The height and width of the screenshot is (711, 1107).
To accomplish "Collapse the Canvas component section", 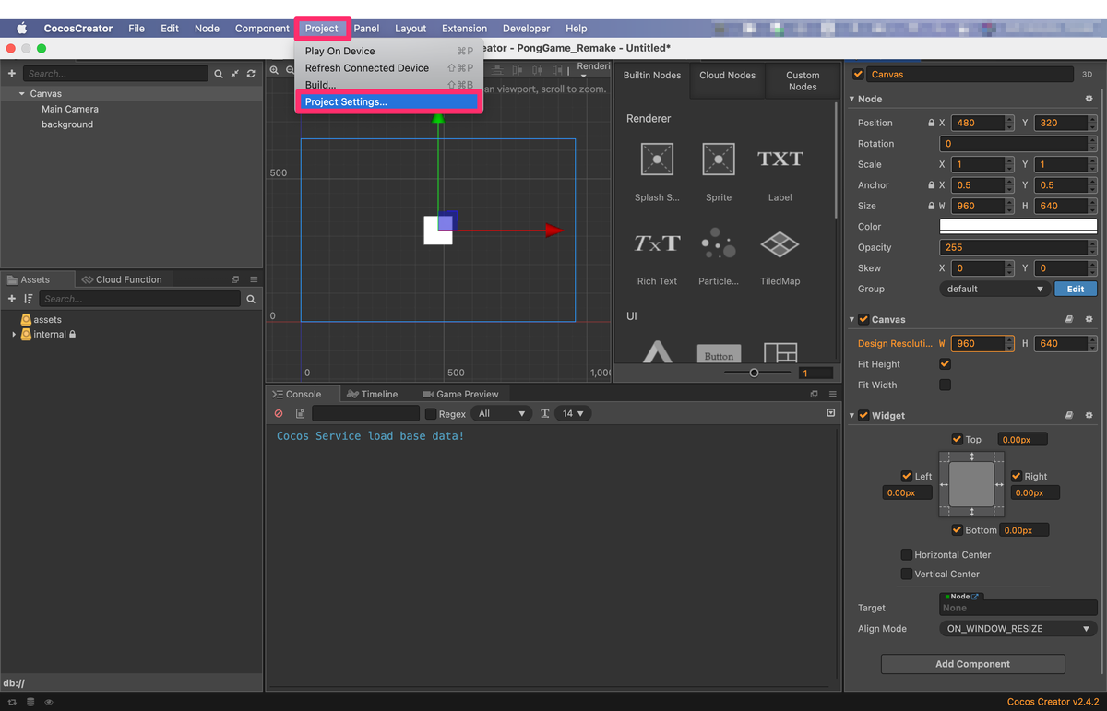I will click(x=852, y=319).
